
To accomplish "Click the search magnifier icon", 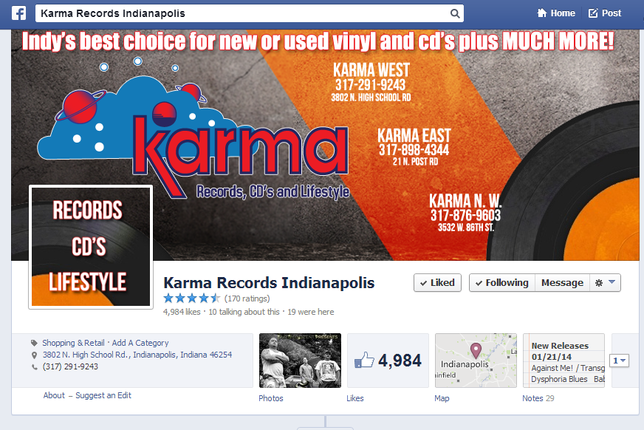I will tap(455, 13).
